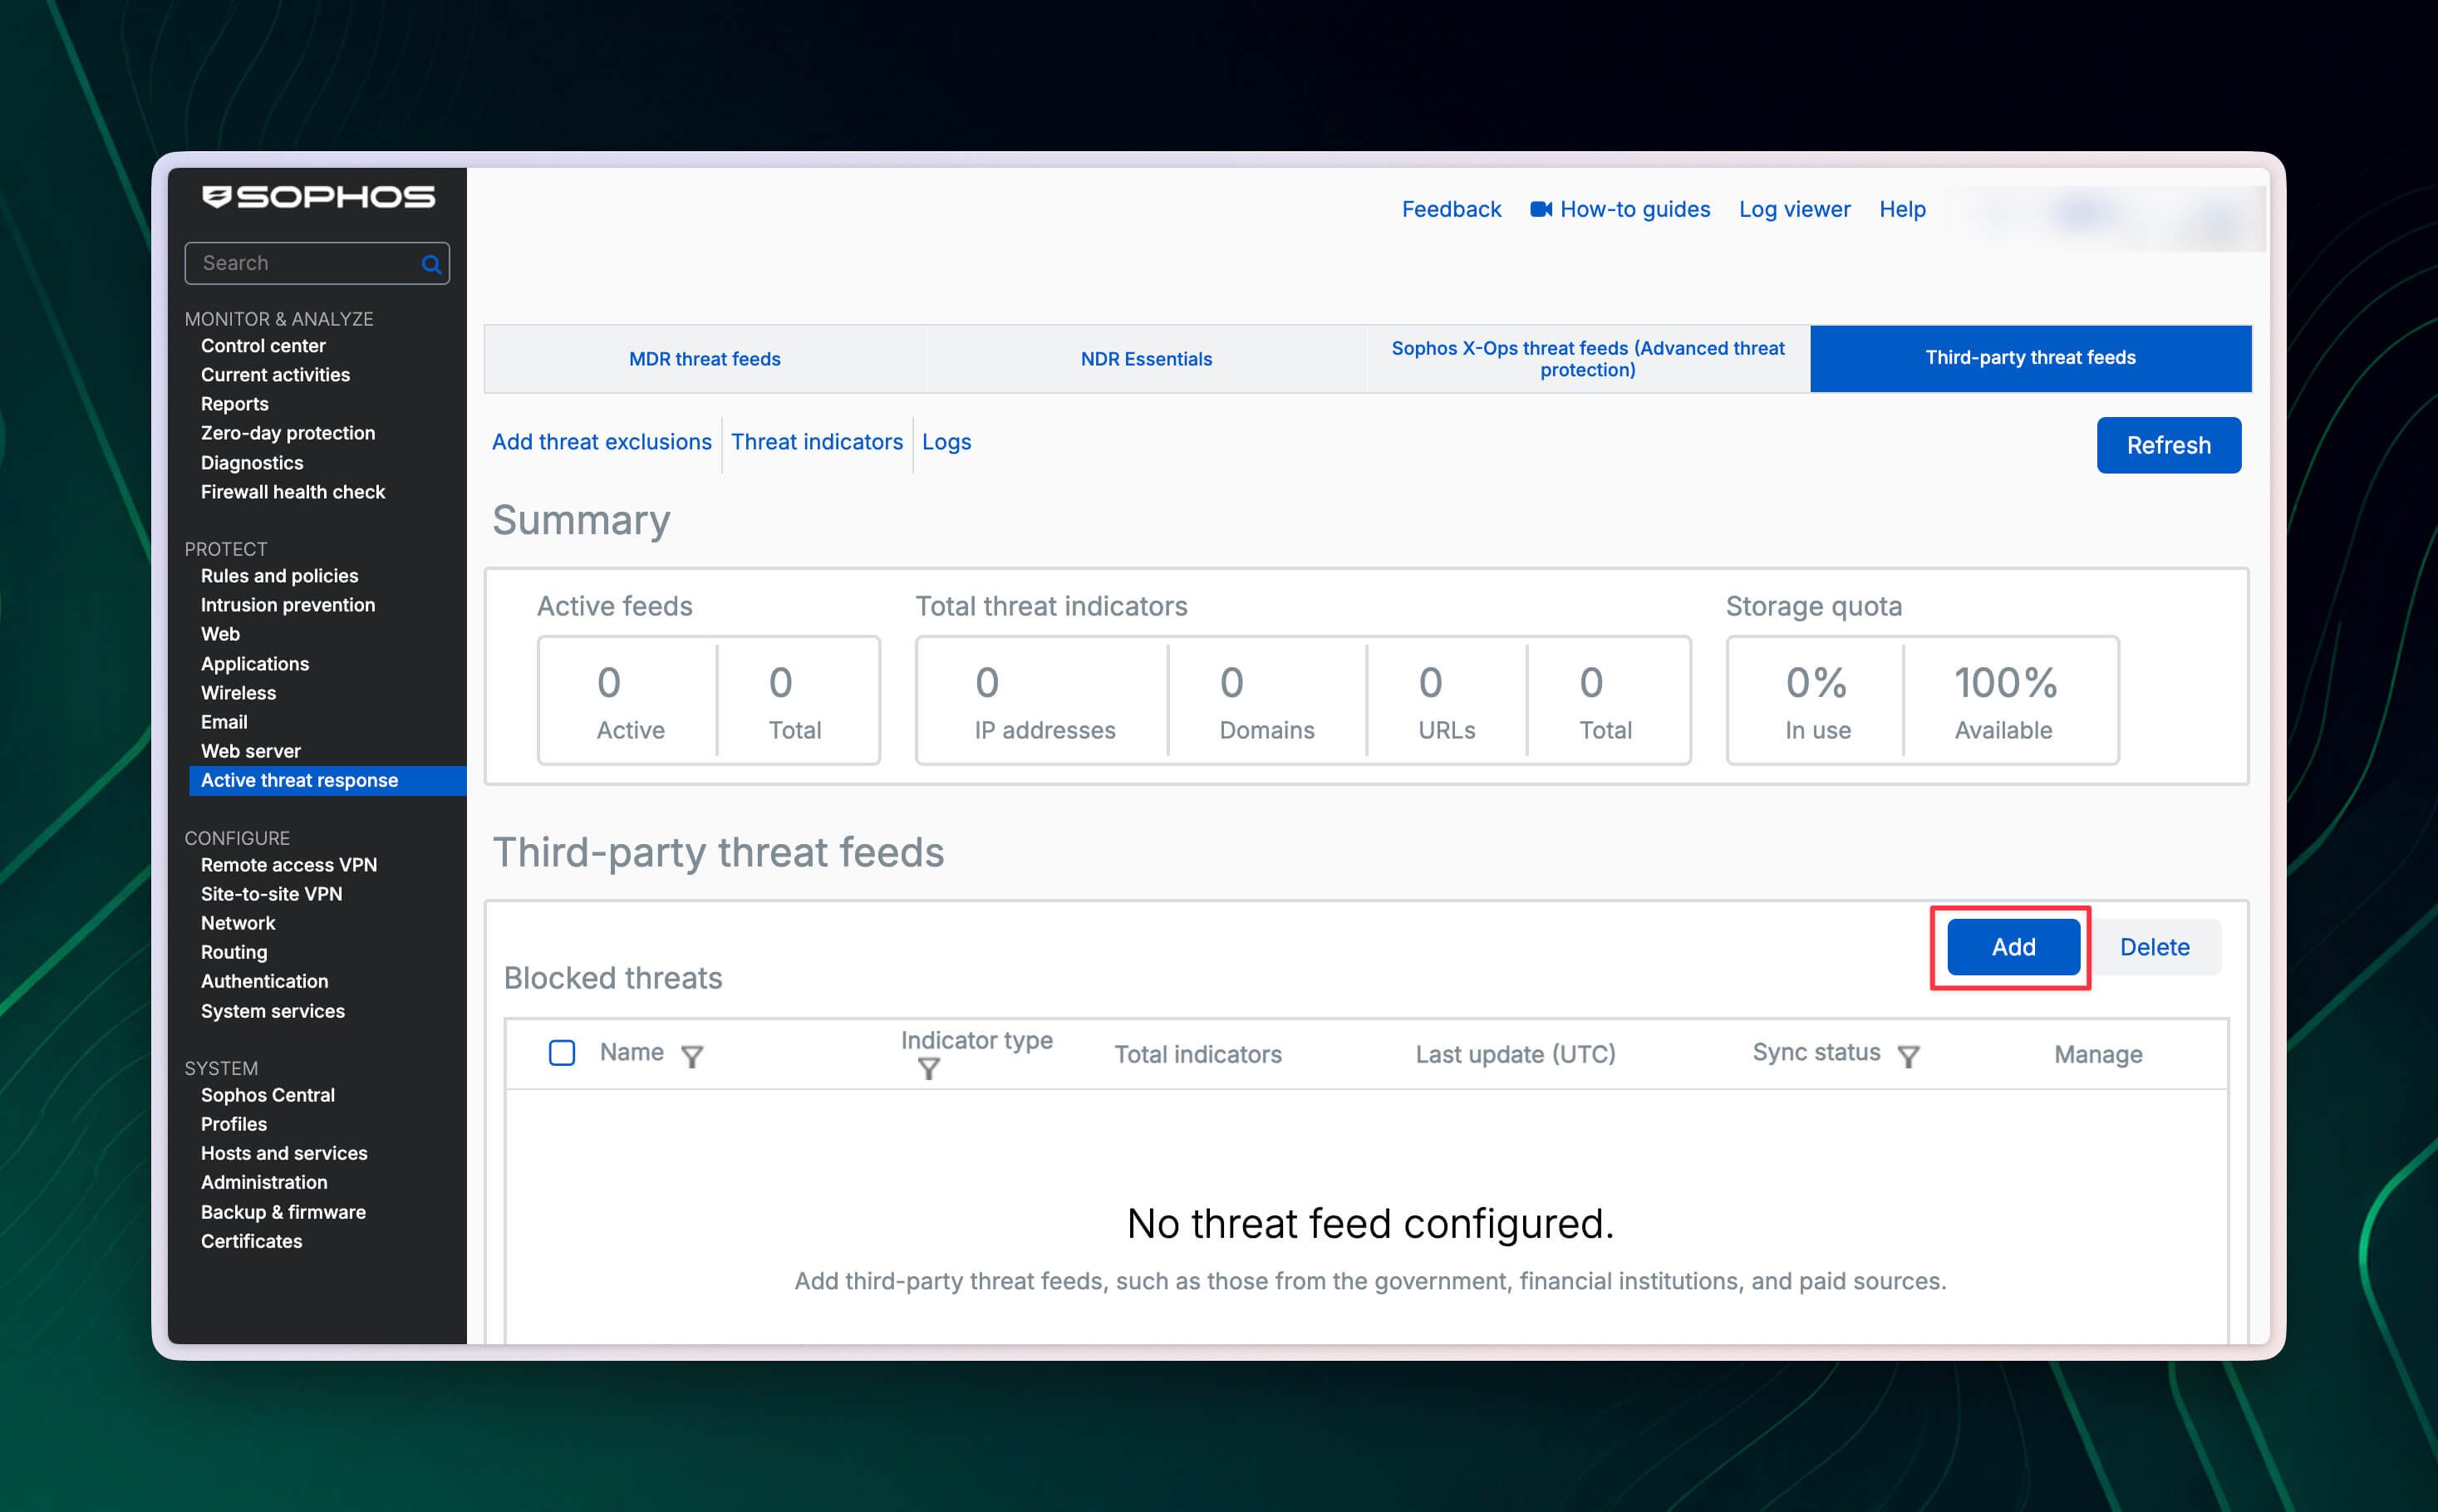
Task: Open the Sophos X-Ops threat feeds tab
Action: click(1588, 359)
